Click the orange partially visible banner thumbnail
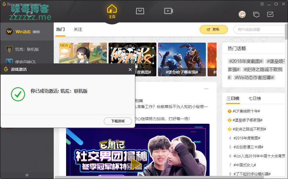The width and height of the screenshot is (288, 179). click(212, 59)
